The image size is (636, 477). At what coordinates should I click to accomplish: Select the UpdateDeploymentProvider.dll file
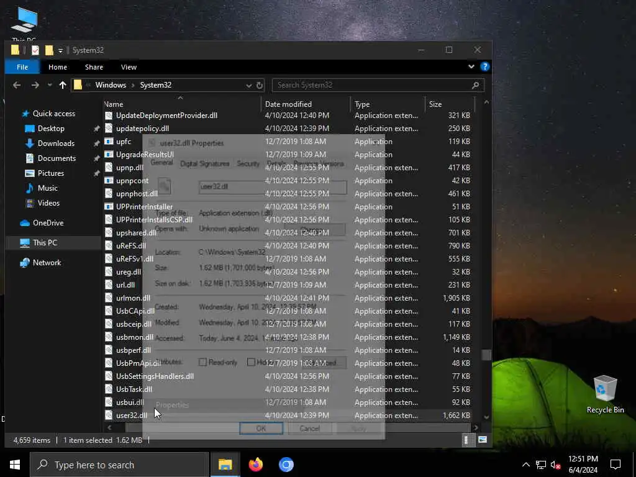pyautogui.click(x=166, y=116)
